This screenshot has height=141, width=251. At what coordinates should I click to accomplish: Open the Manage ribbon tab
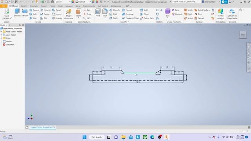point(69,6)
